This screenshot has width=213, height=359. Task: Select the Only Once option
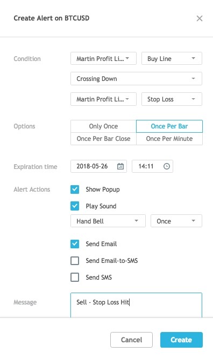pyautogui.click(x=103, y=126)
